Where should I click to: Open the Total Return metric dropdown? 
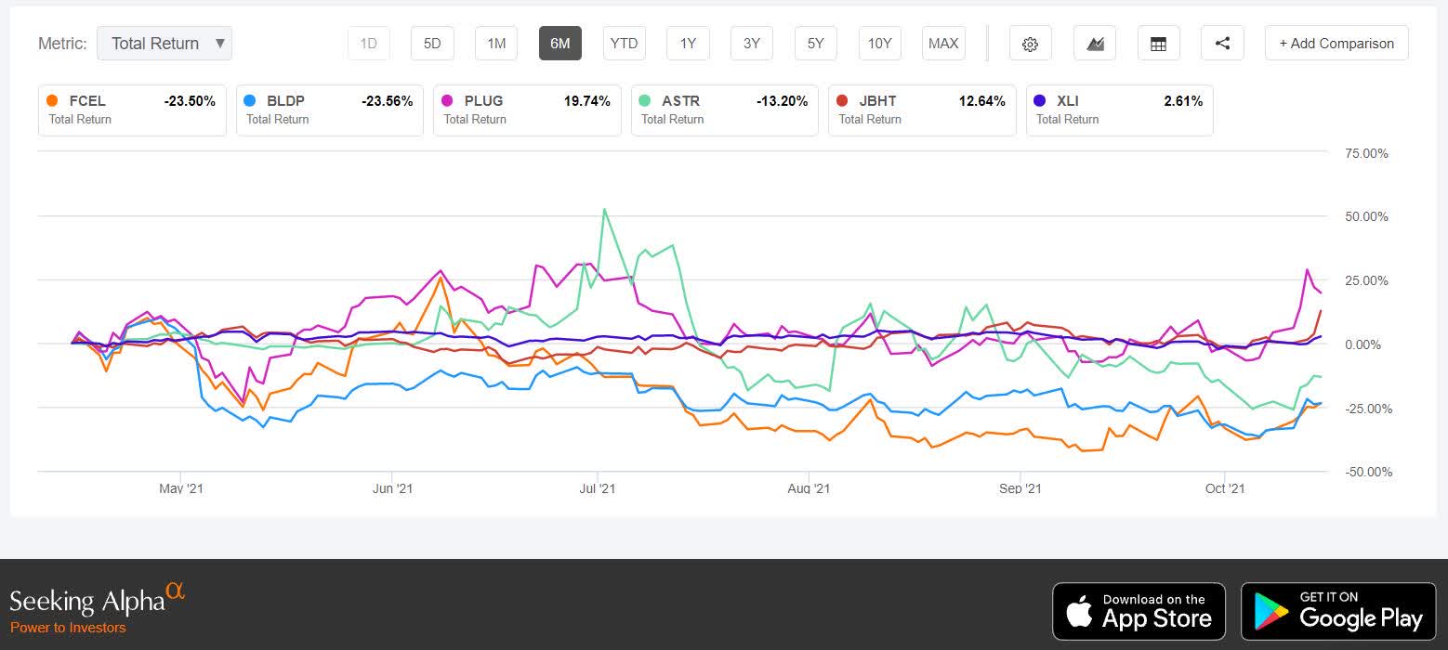click(x=165, y=43)
